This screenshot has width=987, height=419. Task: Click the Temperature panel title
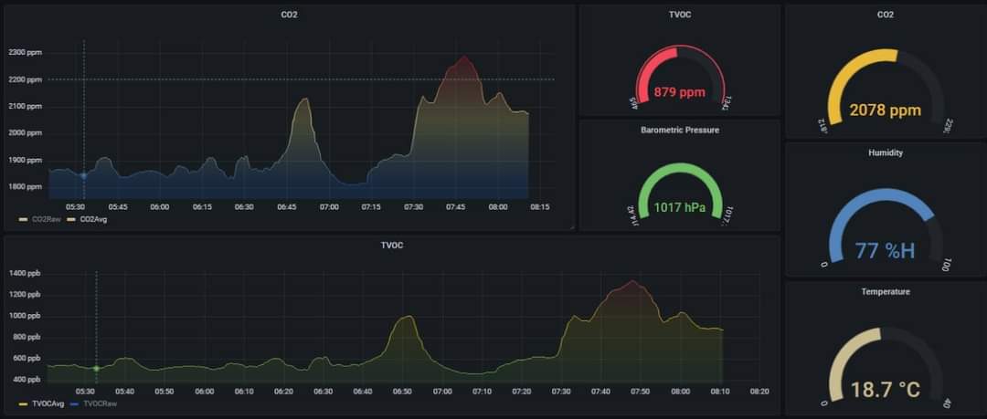coord(885,291)
